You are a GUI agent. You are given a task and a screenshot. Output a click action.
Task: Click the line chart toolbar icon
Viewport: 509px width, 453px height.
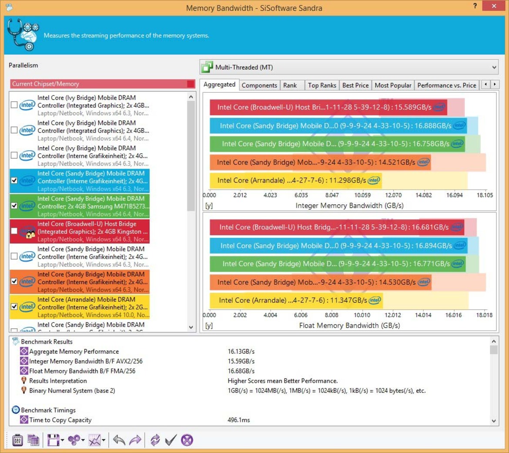(94, 440)
